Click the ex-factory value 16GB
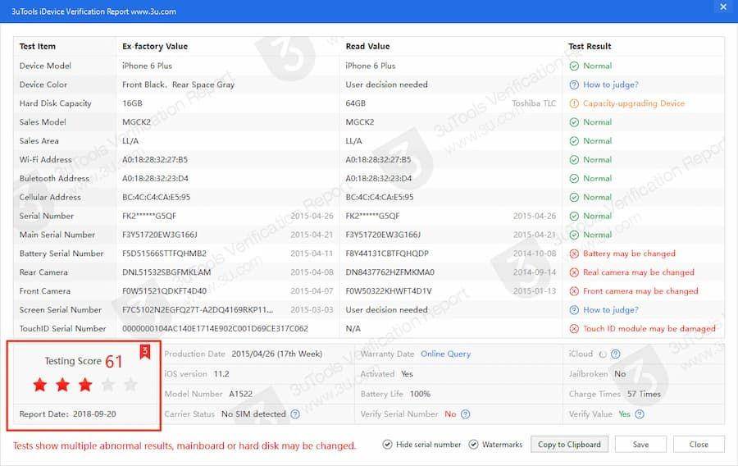 click(x=132, y=103)
